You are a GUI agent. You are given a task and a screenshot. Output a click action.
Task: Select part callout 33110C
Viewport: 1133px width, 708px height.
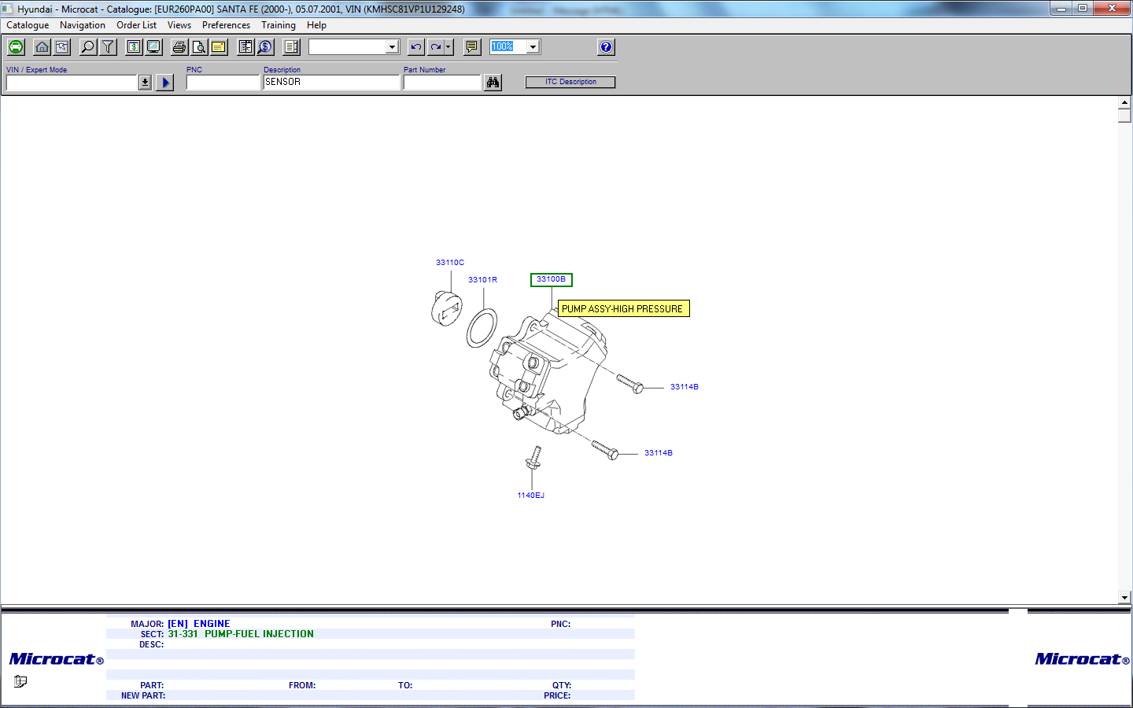(450, 263)
